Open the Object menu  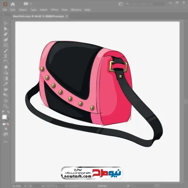tap(23, 10)
